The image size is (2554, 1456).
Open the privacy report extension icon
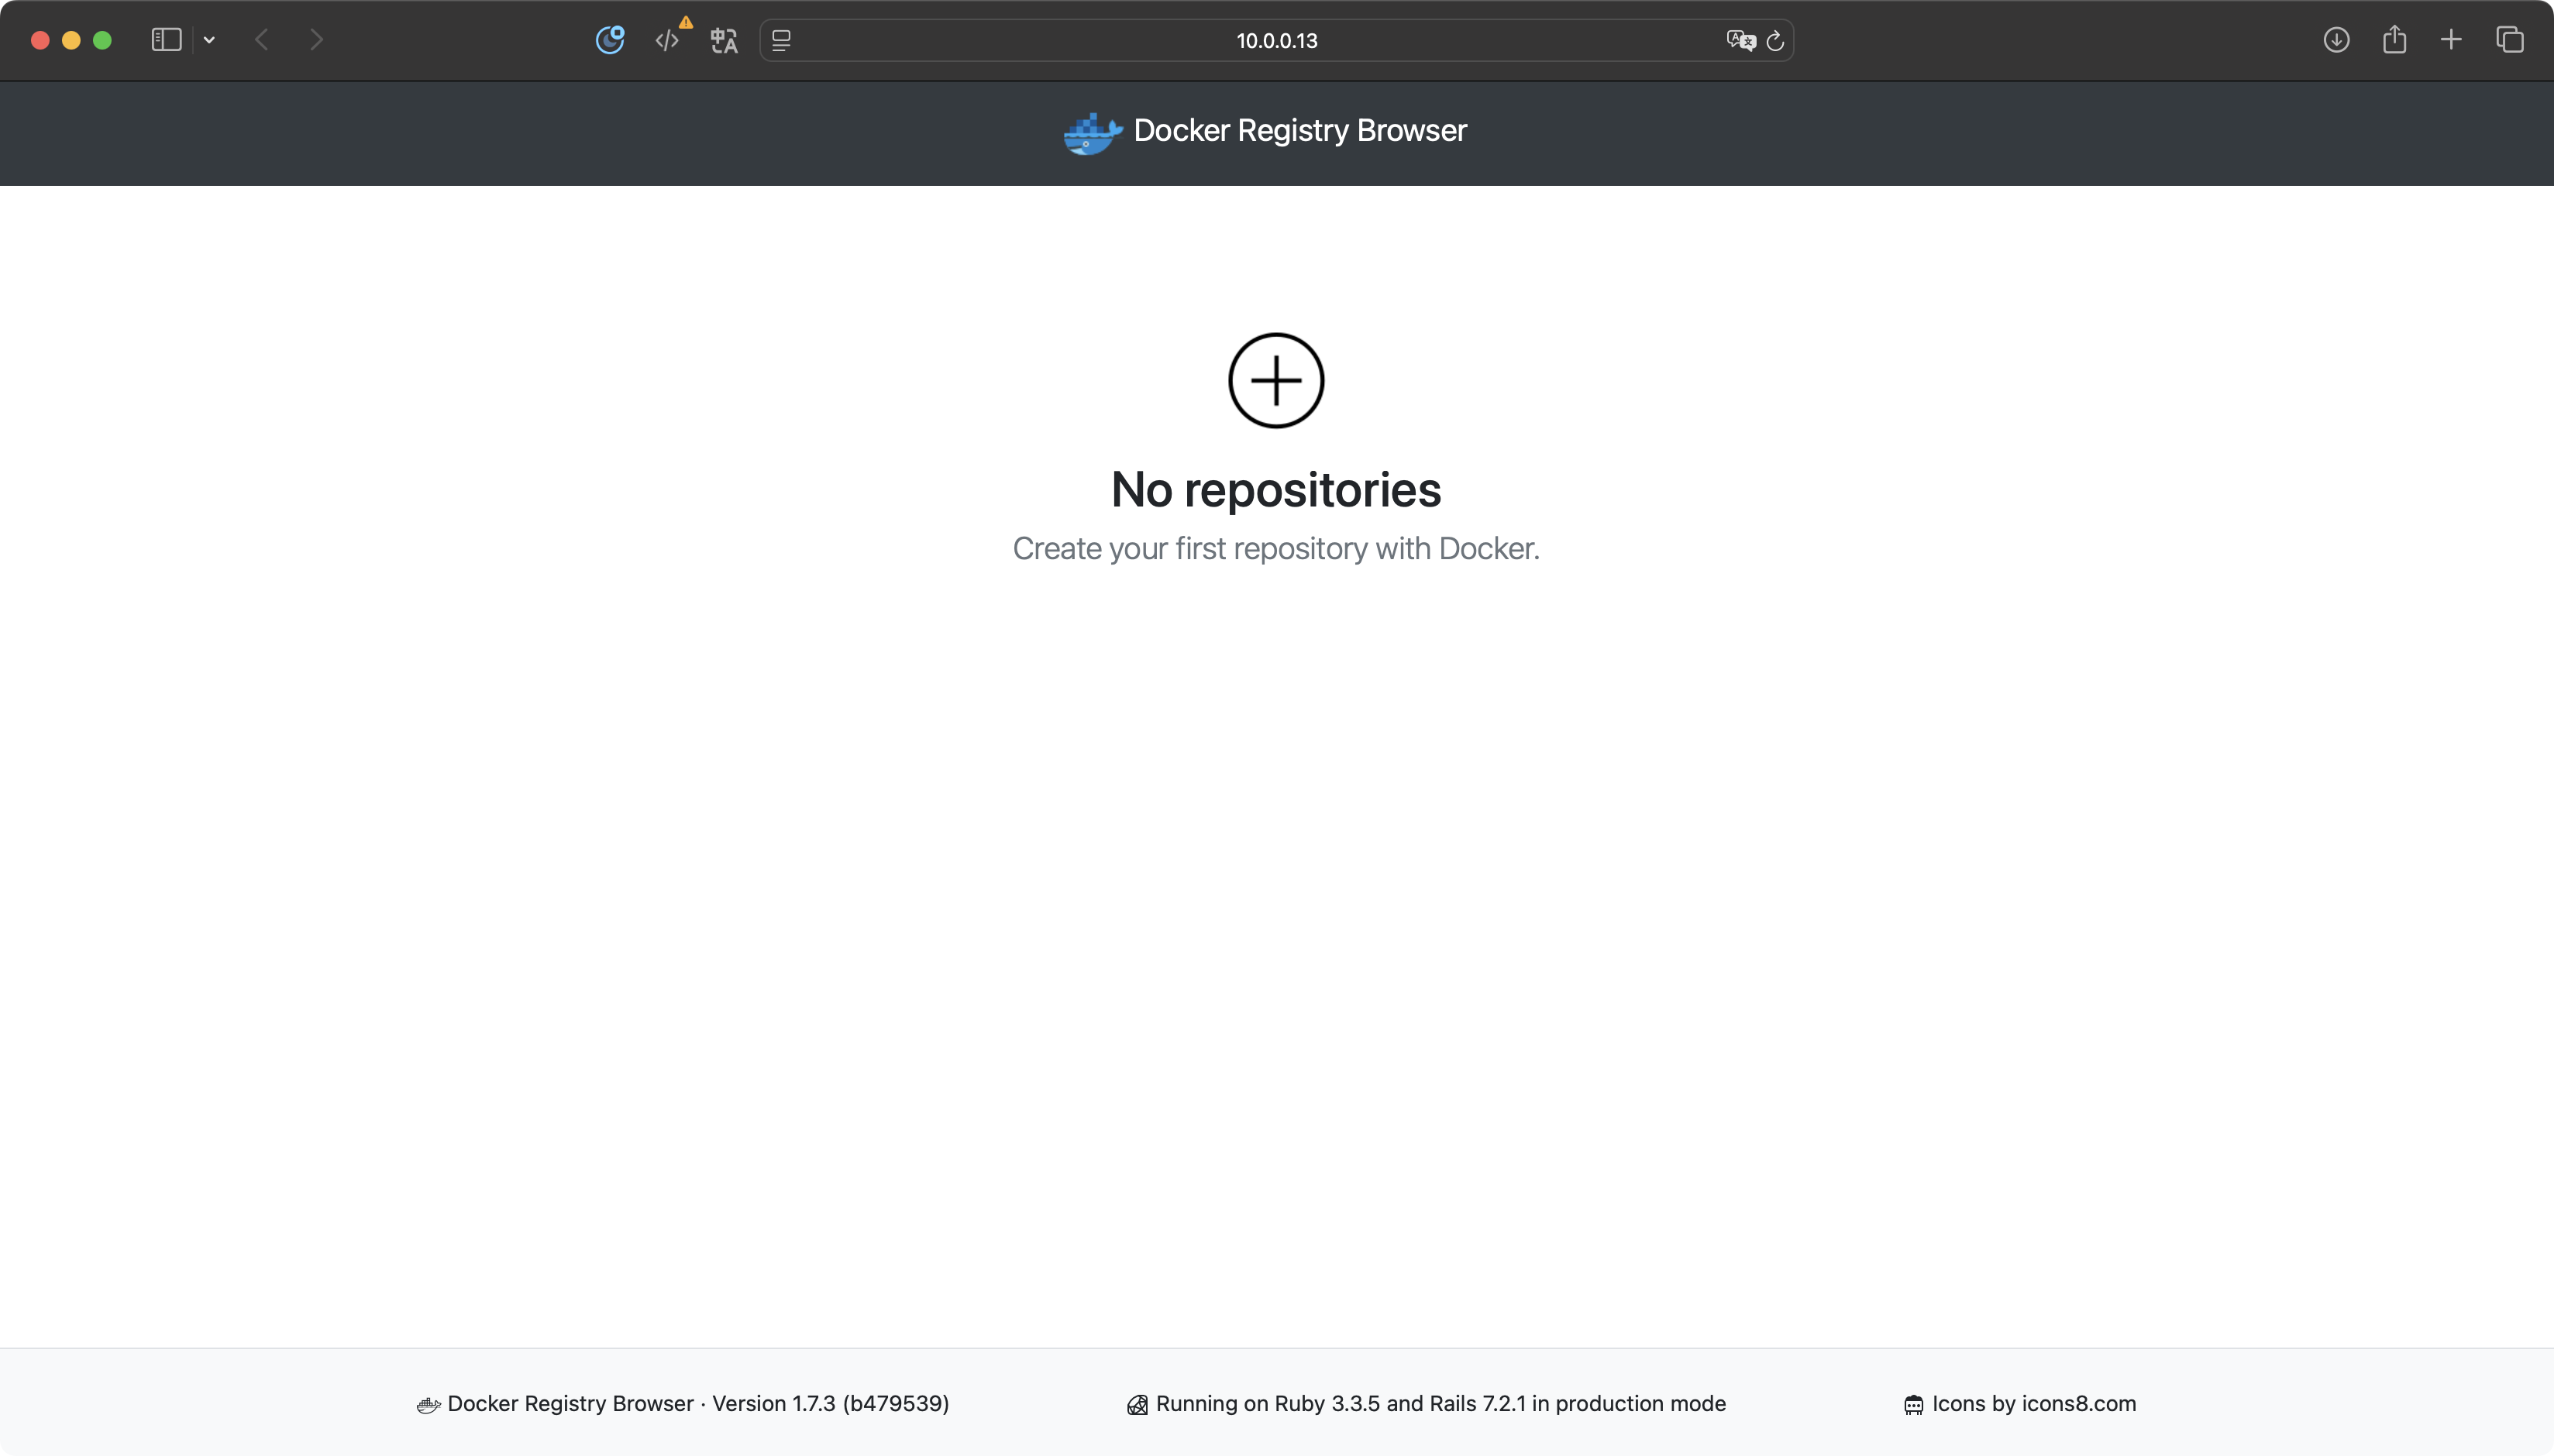[x=609, y=40]
